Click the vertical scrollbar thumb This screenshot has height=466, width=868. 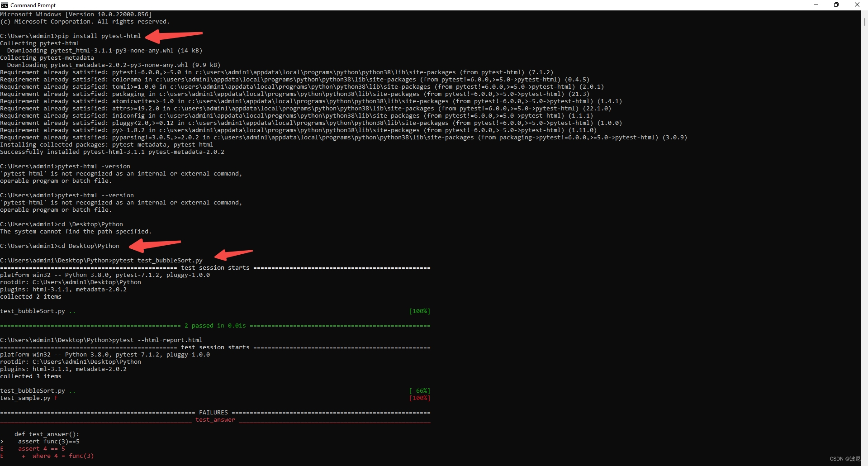864,21
